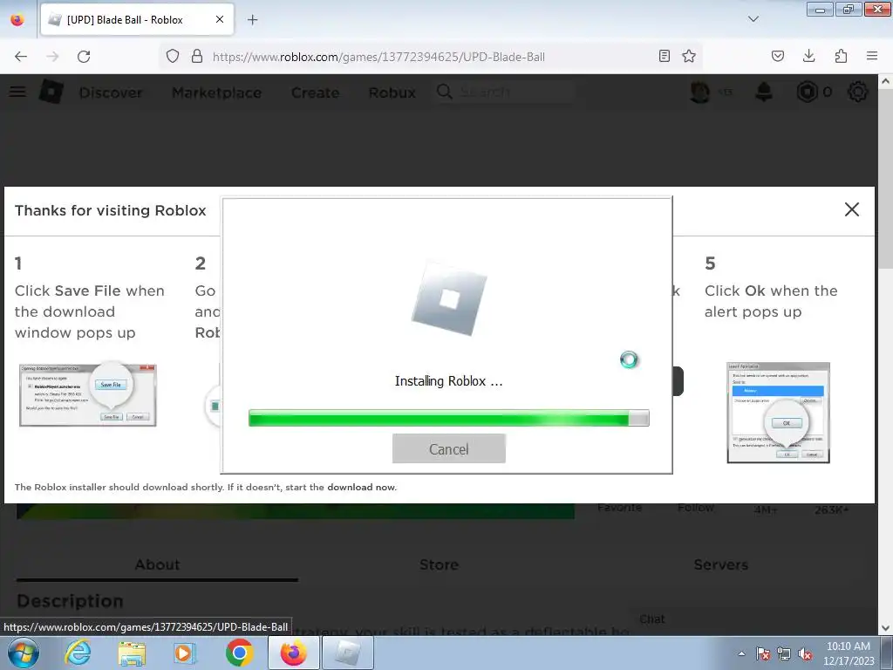This screenshot has width=893, height=670.
Task: Go back with the browser back arrow
Action: [21, 57]
